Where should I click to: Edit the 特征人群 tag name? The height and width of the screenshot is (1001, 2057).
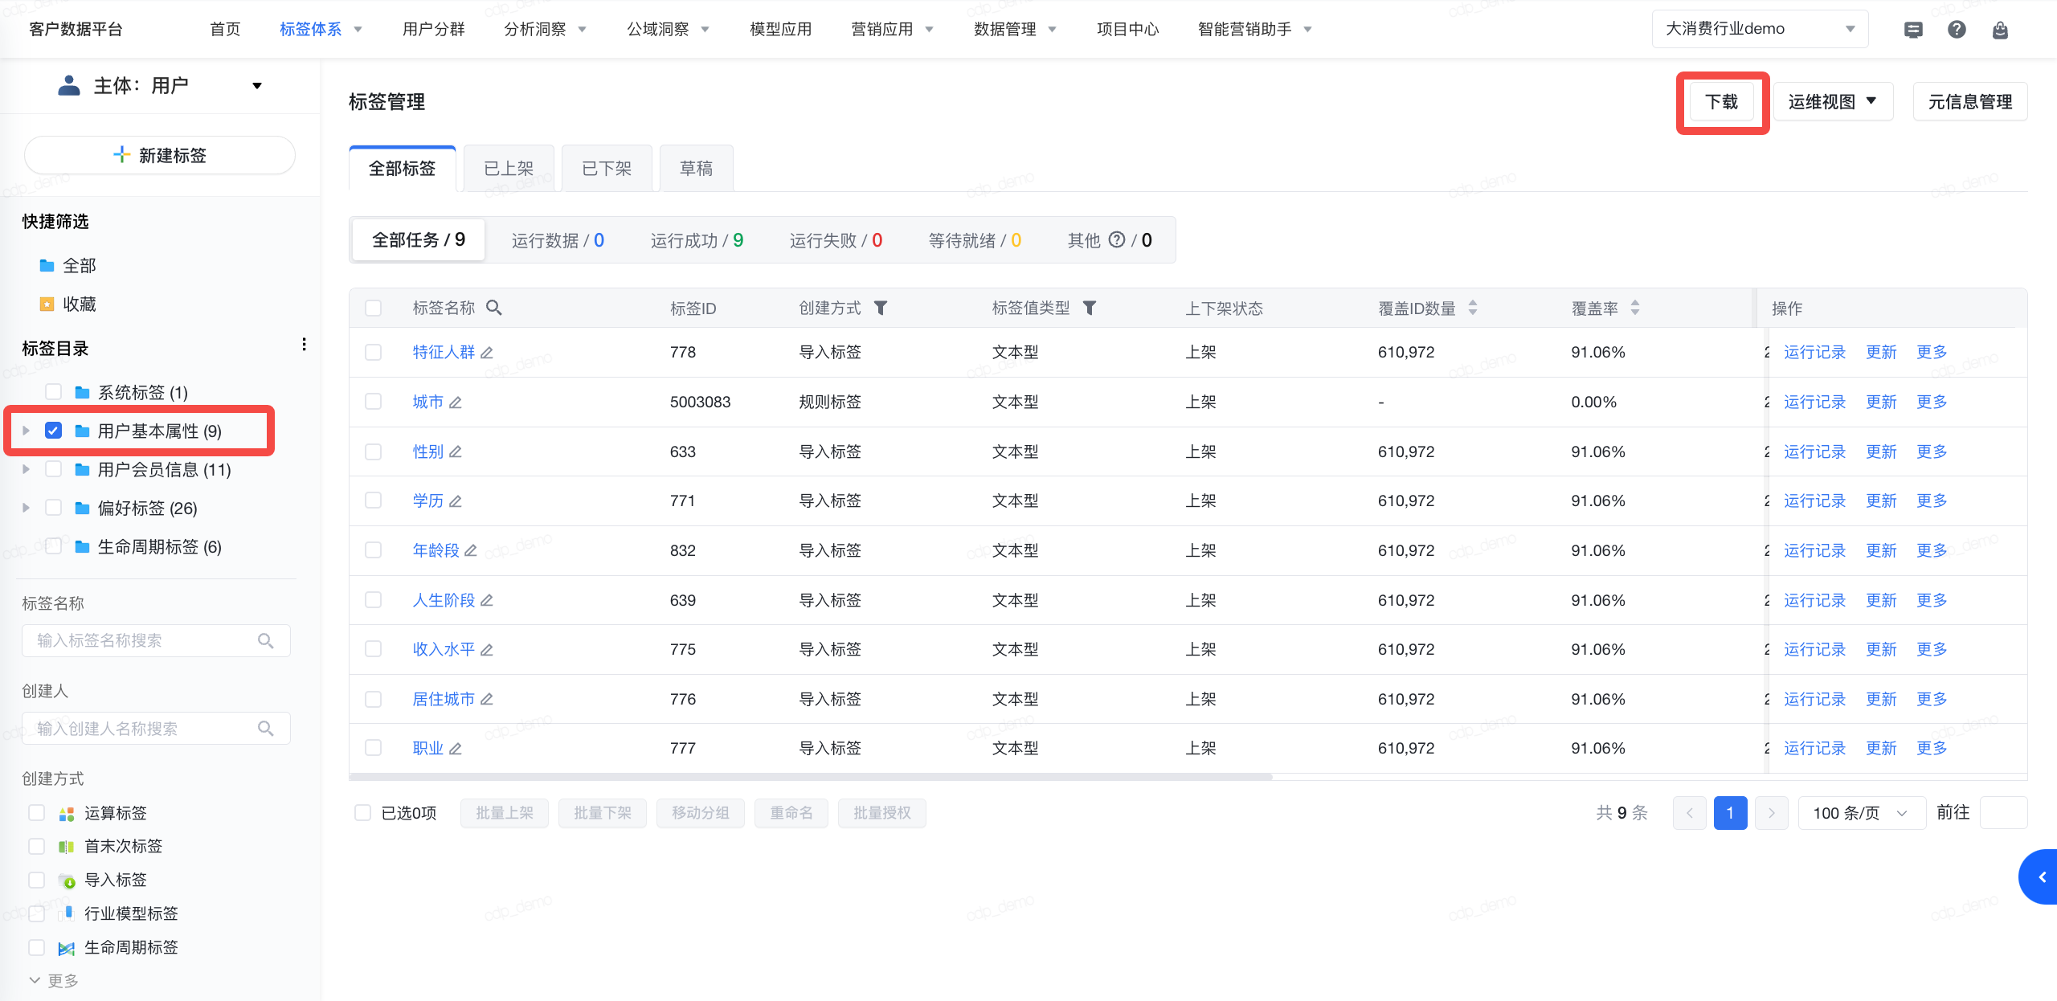[487, 353]
